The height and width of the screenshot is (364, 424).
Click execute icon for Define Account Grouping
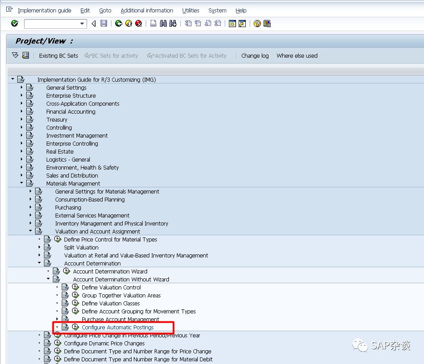point(76,311)
